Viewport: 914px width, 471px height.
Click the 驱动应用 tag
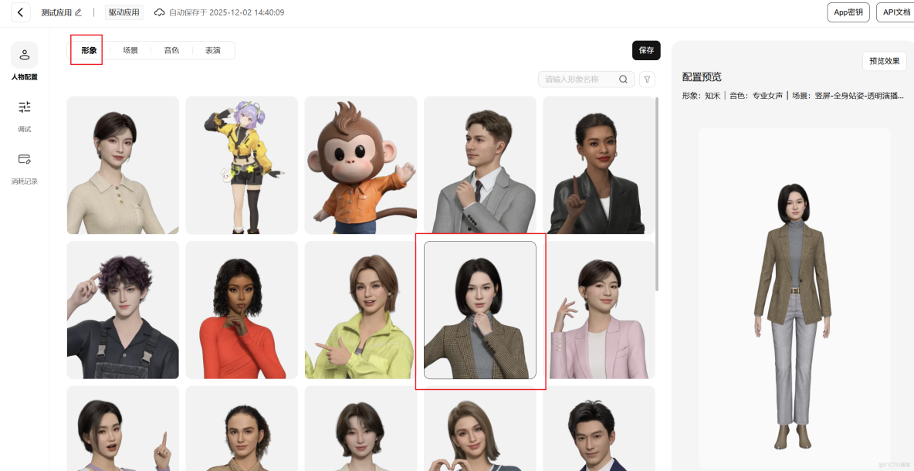tap(124, 12)
